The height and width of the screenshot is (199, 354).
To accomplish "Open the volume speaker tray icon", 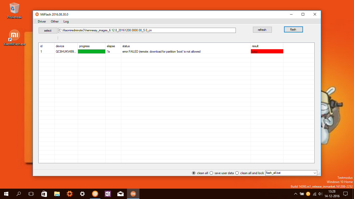I will (x=320, y=194).
